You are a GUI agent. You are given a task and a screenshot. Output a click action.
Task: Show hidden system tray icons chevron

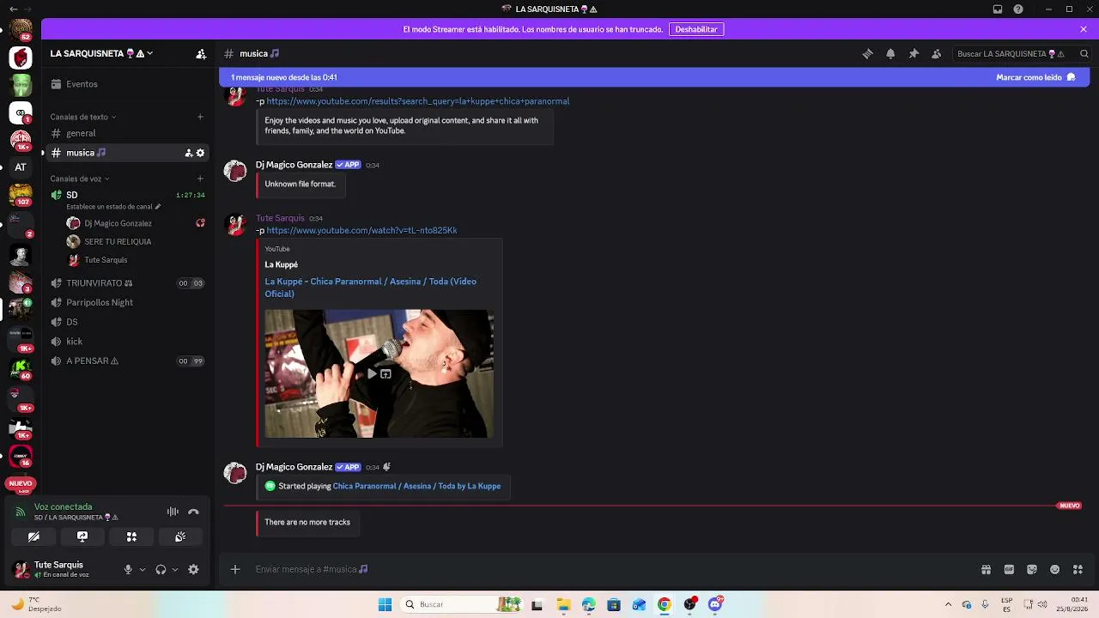pyautogui.click(x=948, y=604)
